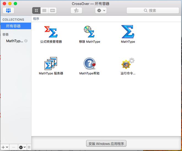Click the minus remove button in sidebar
Image resolution: width=182 pixels, height=151 pixels.
click(x=14, y=147)
